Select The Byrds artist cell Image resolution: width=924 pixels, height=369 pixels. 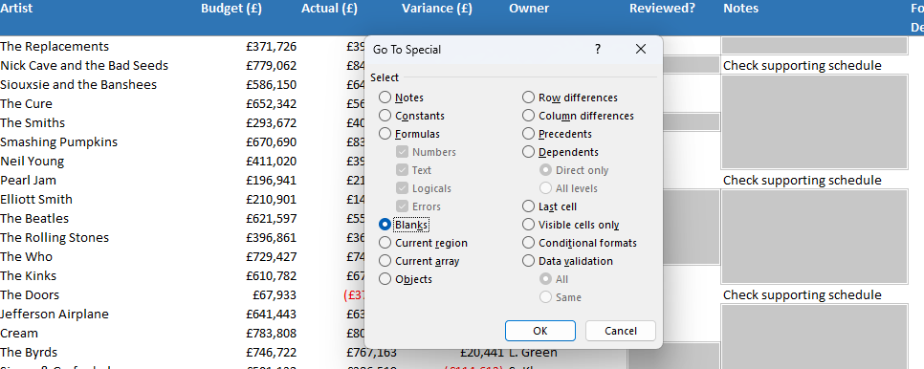tap(29, 353)
